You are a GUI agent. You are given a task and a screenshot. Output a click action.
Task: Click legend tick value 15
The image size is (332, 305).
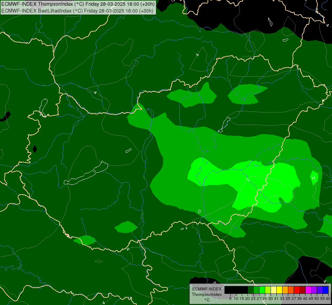click(242, 299)
